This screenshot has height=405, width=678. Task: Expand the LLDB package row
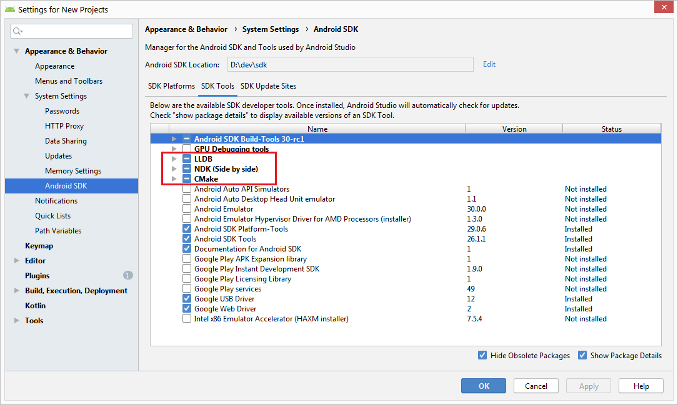(x=174, y=159)
